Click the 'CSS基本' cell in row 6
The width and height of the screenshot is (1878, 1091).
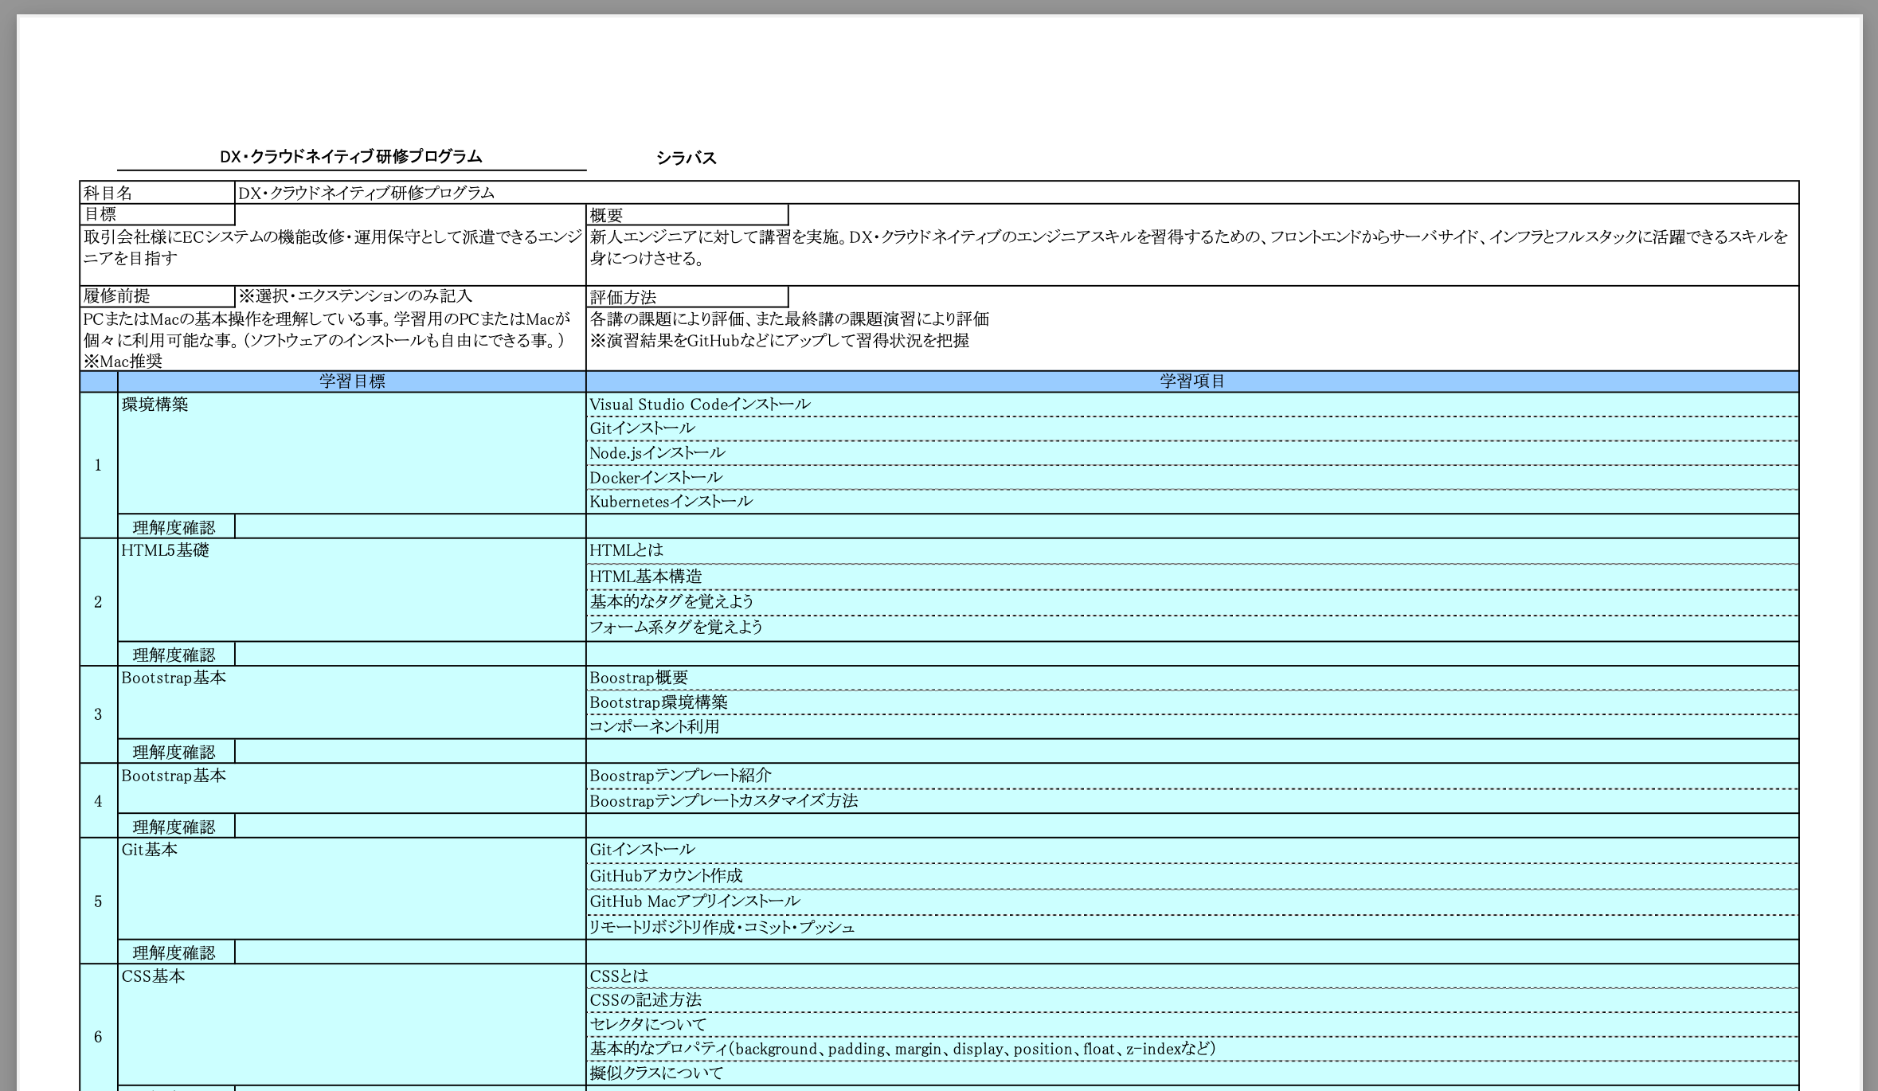click(x=153, y=976)
